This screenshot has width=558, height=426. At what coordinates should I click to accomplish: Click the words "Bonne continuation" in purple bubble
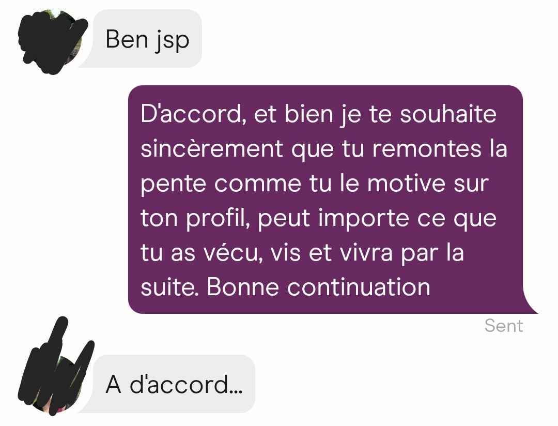point(318,287)
